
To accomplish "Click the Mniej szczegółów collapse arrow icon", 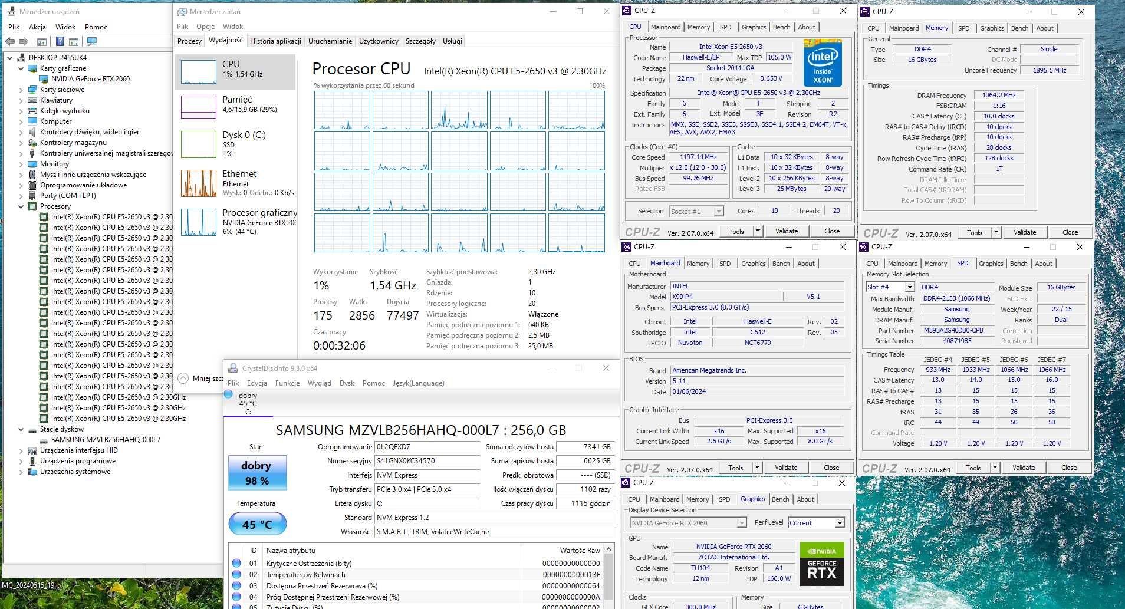I will (x=183, y=378).
